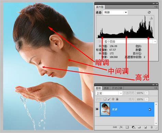
Task: Switch to the 通道 channels tab
Action: (106, 88)
